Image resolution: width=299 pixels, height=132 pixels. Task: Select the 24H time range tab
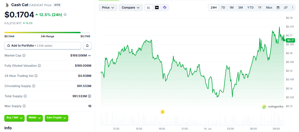click(x=213, y=7)
